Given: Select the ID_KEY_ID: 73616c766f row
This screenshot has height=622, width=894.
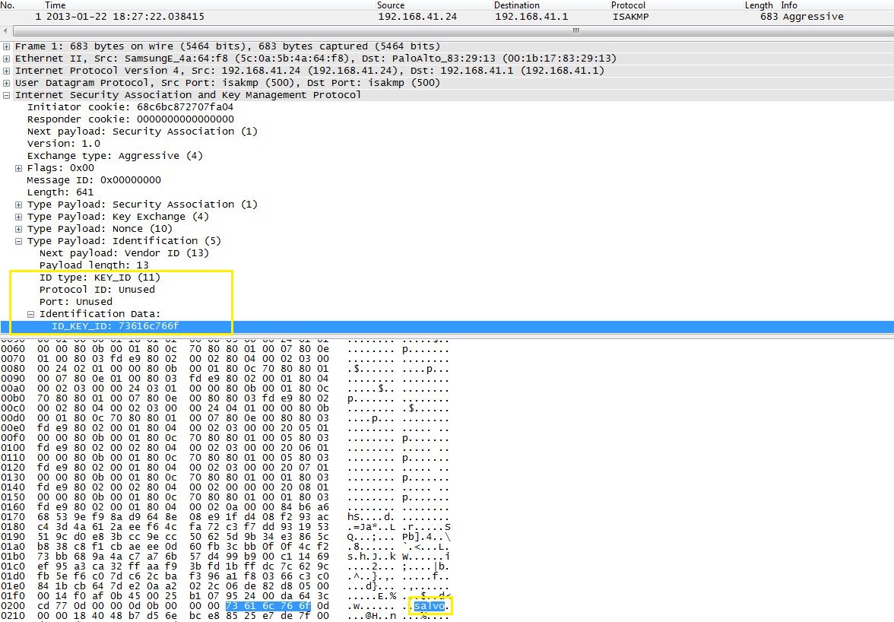Looking at the screenshot, I should click(447, 327).
